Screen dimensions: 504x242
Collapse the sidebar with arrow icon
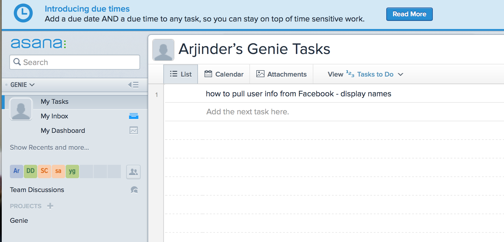pyautogui.click(x=133, y=85)
